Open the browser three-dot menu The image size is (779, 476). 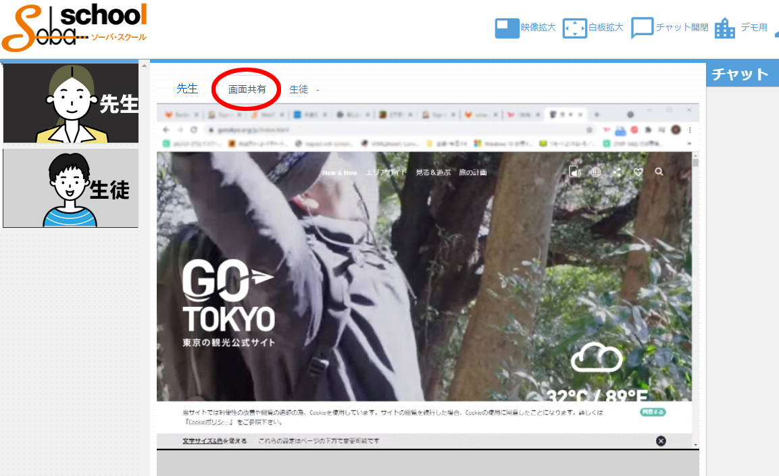pos(690,130)
